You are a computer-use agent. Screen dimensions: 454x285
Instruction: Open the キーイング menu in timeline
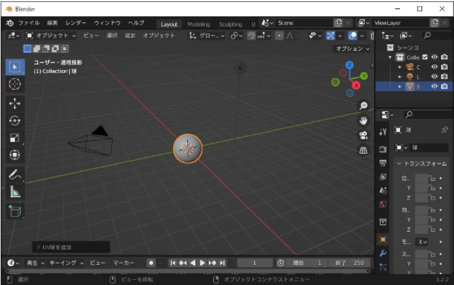(68, 263)
